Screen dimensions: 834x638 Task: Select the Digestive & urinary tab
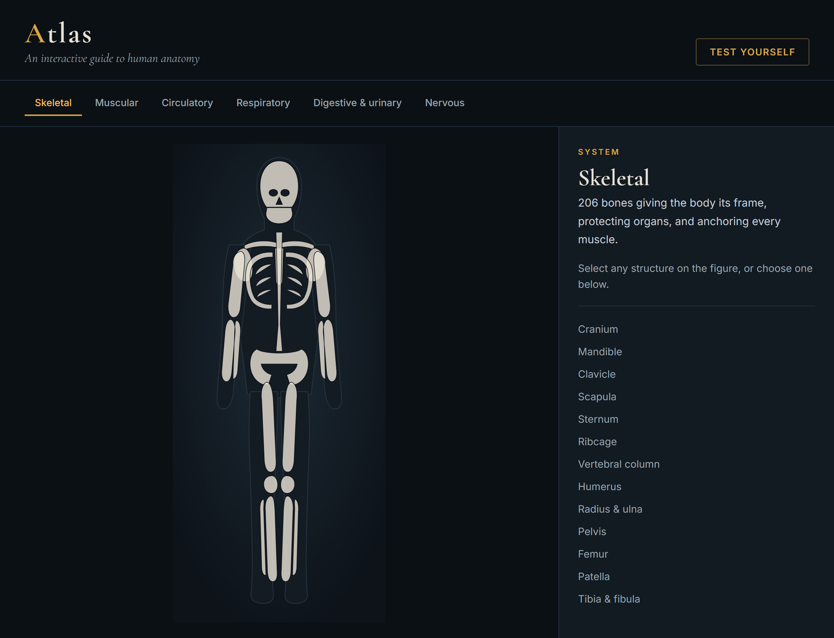click(358, 103)
